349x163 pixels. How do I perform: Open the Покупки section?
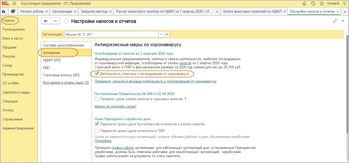9,56
